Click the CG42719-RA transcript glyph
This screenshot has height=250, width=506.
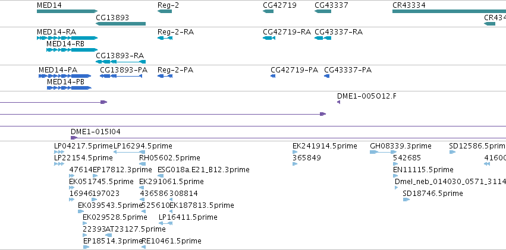tap(269, 38)
